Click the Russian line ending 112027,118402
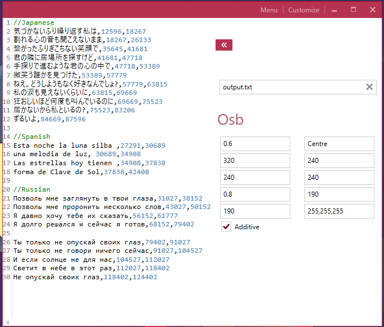Viewport: 384px width, 327px height. [92, 268]
